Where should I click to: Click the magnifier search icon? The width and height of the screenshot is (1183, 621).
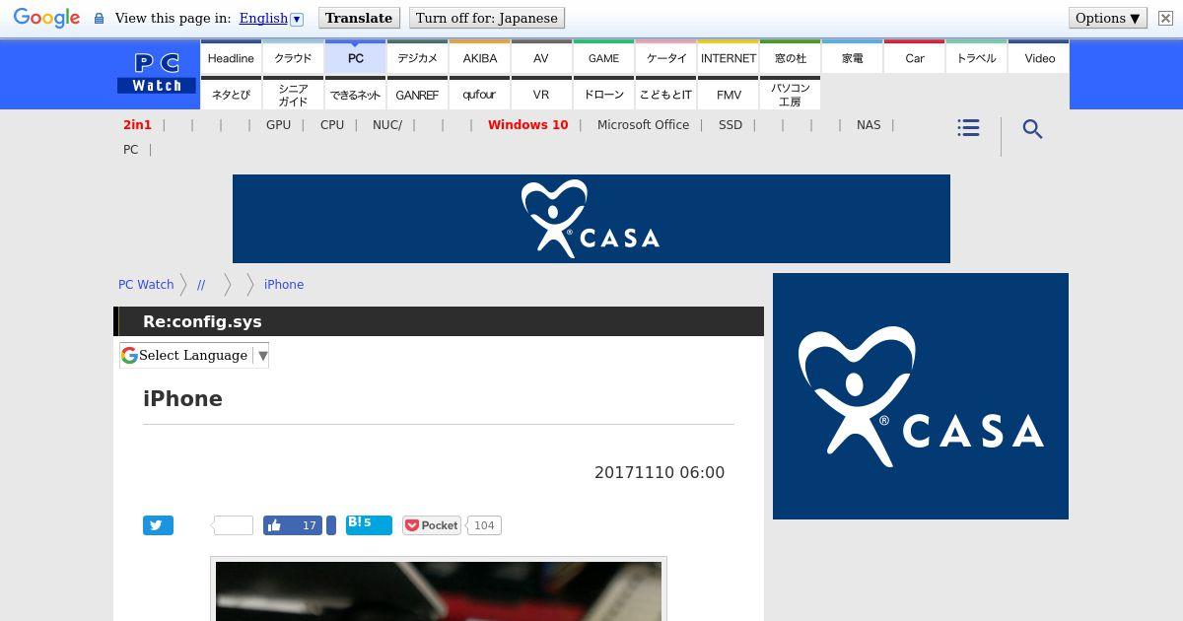click(1032, 129)
